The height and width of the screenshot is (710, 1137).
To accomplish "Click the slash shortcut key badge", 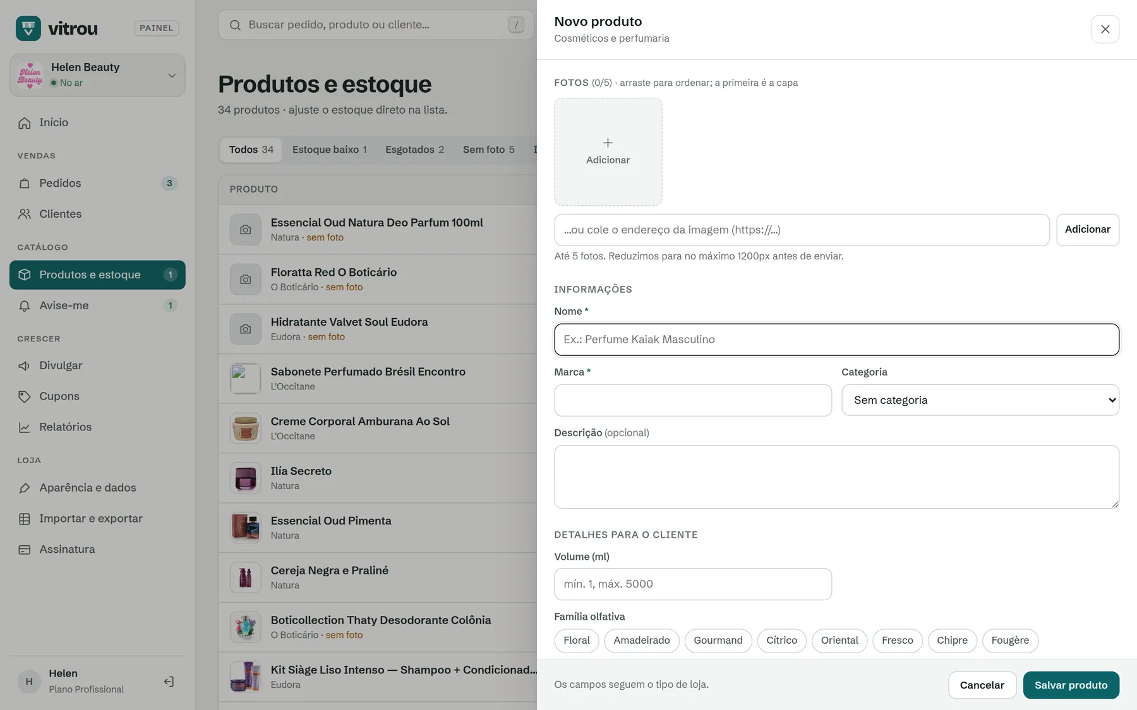I will tap(516, 25).
